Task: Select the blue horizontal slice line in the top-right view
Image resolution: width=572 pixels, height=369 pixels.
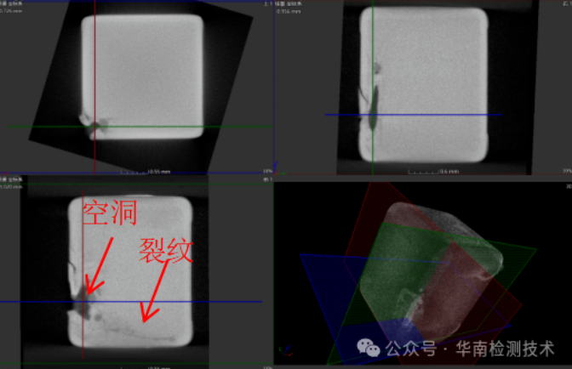Action: [x=414, y=115]
